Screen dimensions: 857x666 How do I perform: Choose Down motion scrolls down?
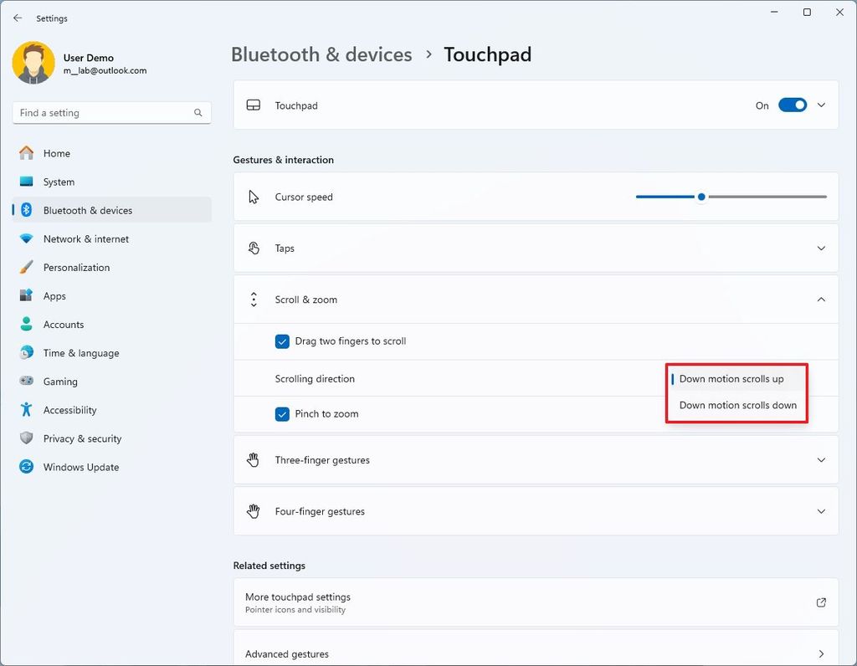tap(736, 405)
